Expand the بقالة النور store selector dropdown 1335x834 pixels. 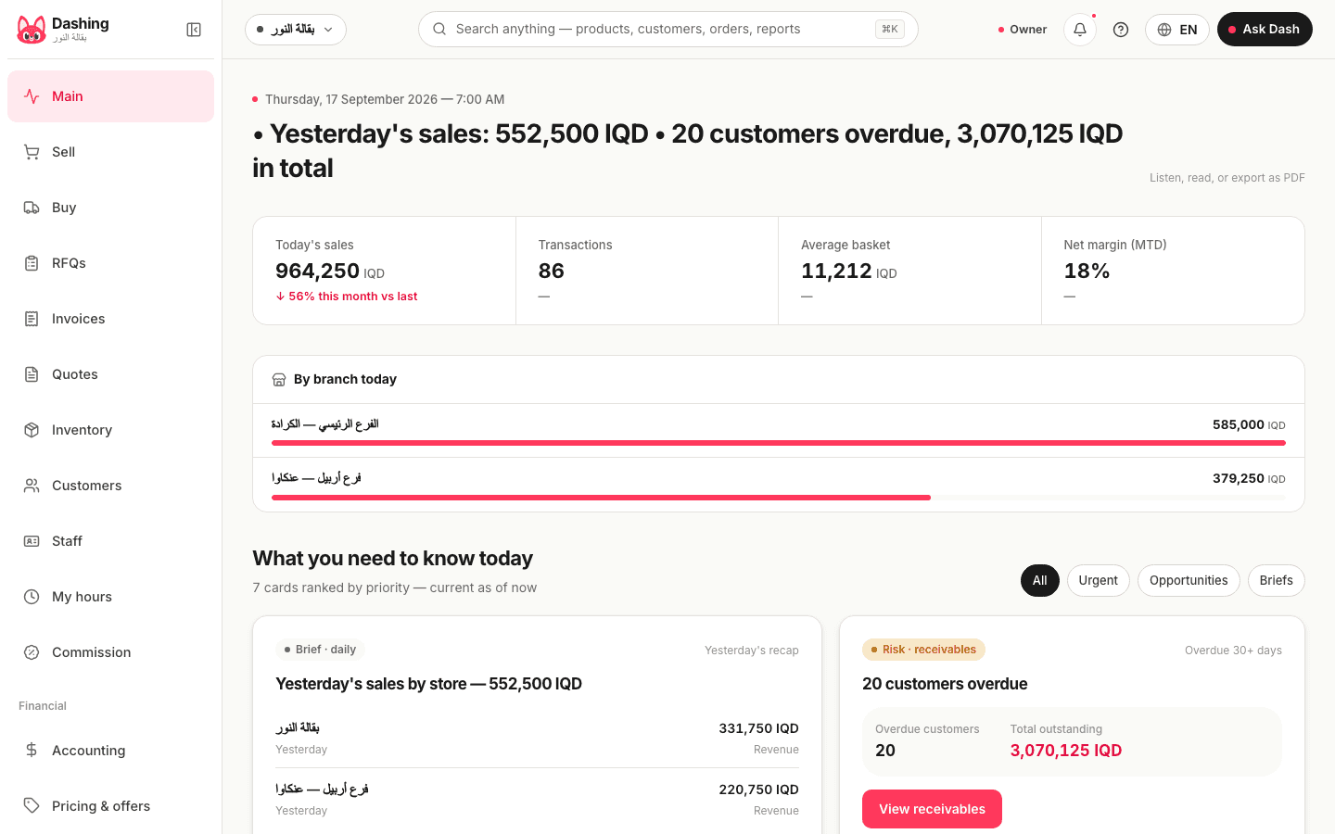point(296,30)
